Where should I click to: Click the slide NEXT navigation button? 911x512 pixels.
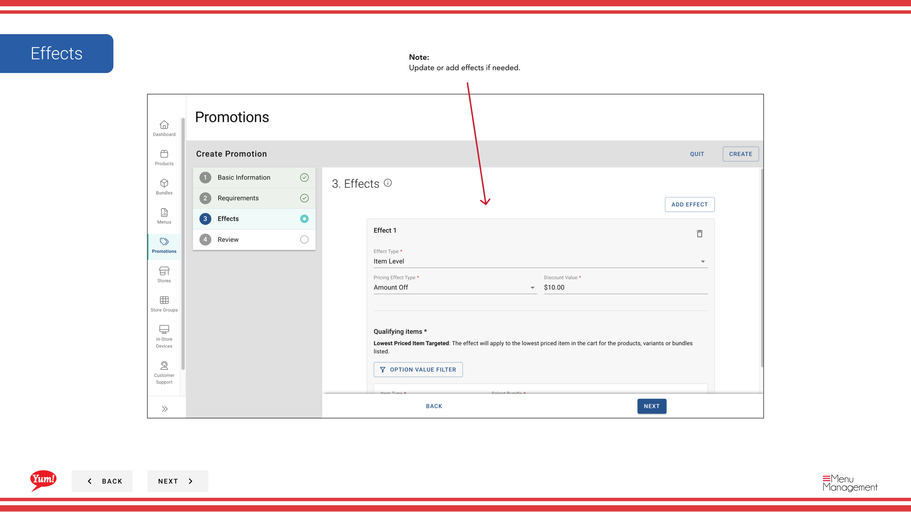click(177, 481)
